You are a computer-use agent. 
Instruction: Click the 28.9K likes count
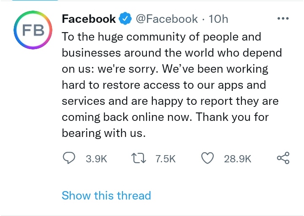(238, 159)
